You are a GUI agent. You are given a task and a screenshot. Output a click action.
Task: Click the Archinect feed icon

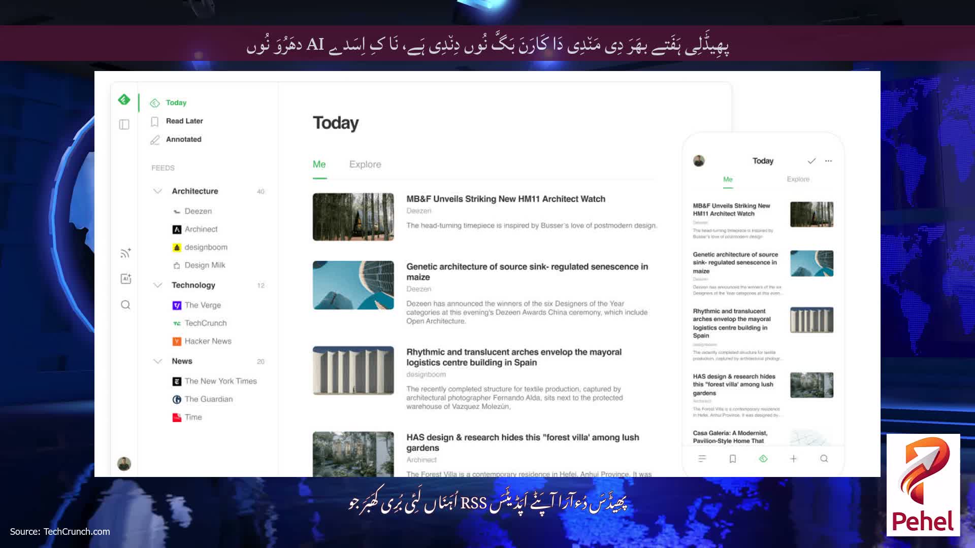point(177,229)
